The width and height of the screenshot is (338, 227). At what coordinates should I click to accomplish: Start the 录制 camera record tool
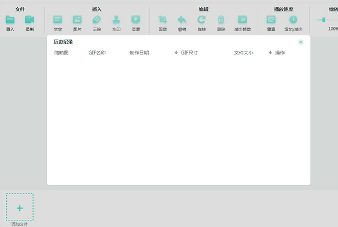29,20
